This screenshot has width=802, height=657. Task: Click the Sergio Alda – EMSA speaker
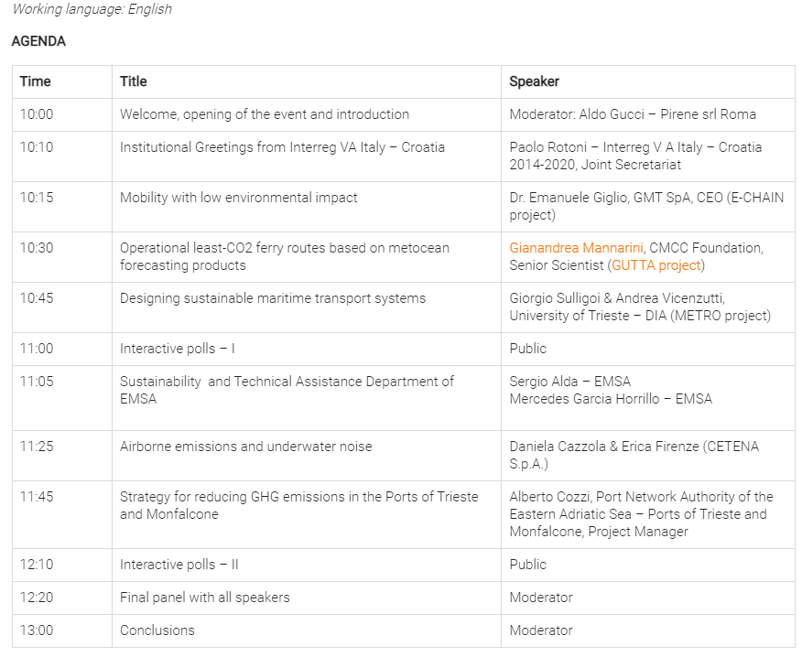(x=570, y=382)
